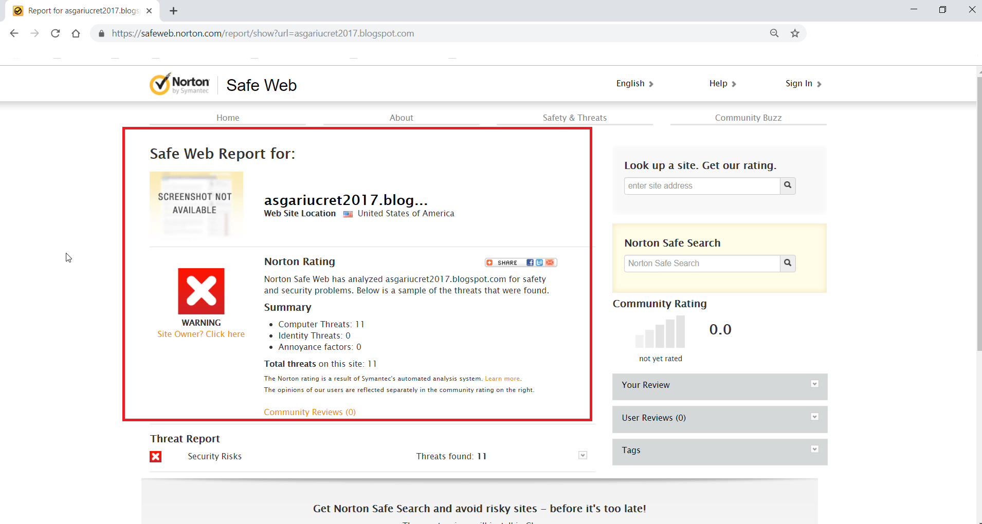This screenshot has width=982, height=524.
Task: Share report via email icon
Action: tap(550, 263)
